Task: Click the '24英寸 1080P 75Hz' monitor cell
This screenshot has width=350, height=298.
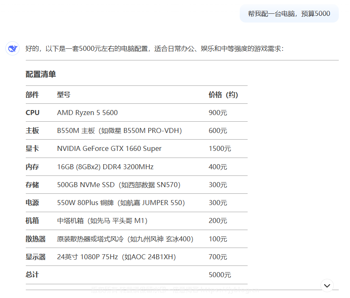Action: (x=117, y=257)
